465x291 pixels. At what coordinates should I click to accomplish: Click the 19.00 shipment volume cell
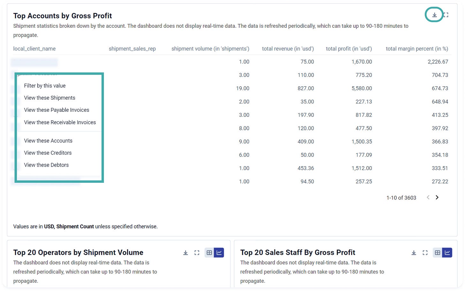[x=243, y=88]
